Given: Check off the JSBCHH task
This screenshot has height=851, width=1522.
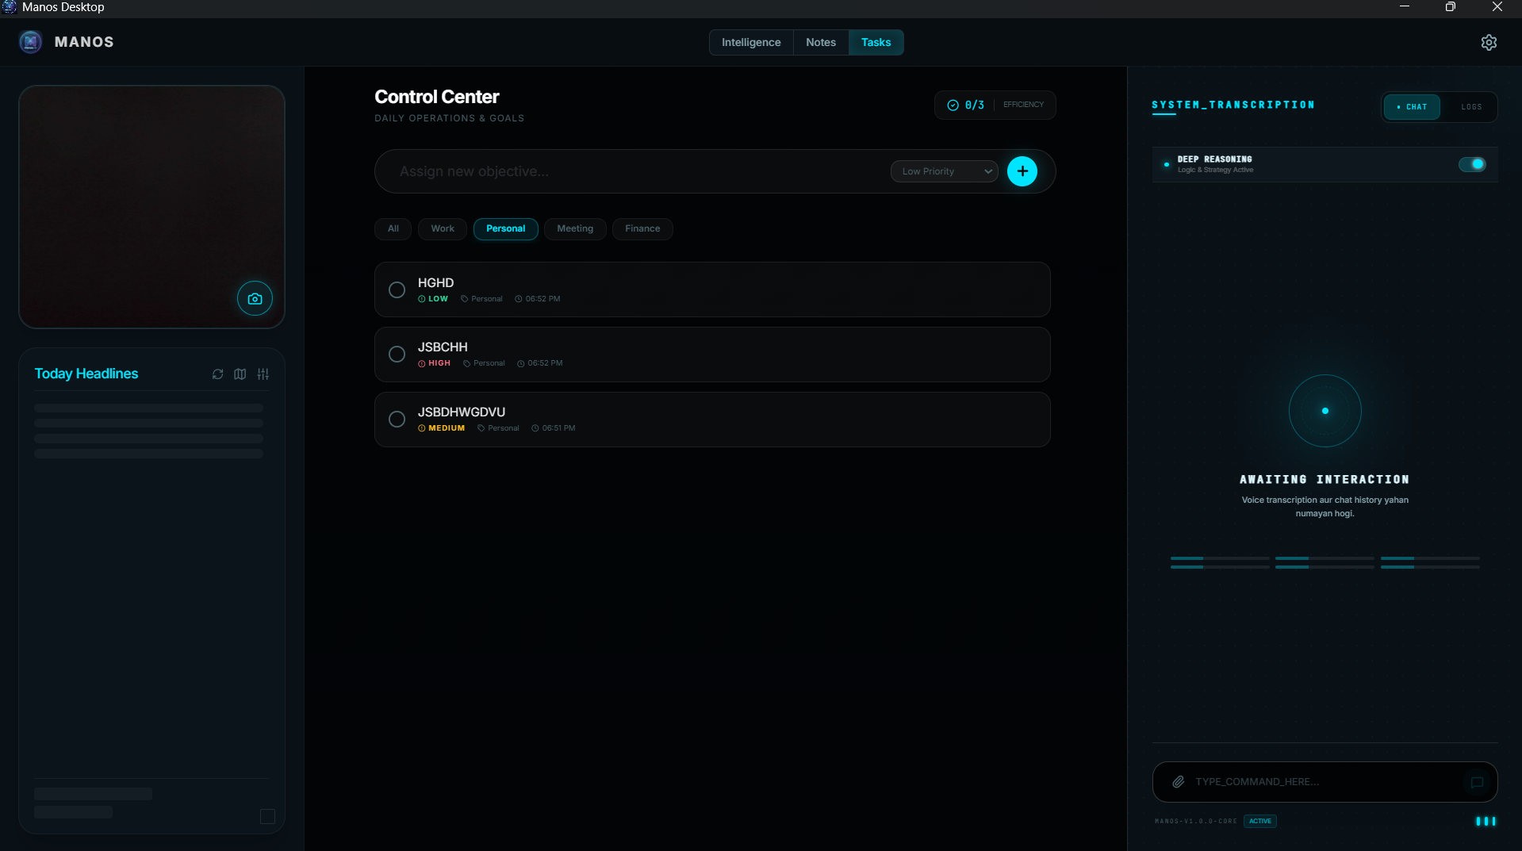Looking at the screenshot, I should pos(397,354).
